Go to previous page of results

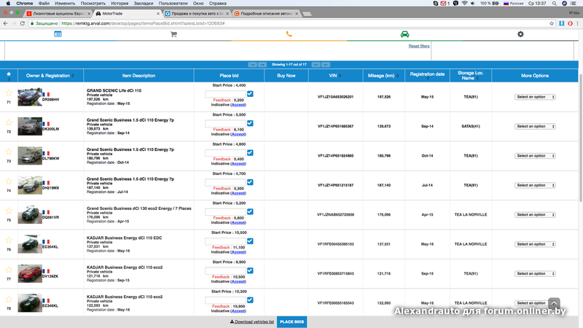pyautogui.click(x=262, y=65)
